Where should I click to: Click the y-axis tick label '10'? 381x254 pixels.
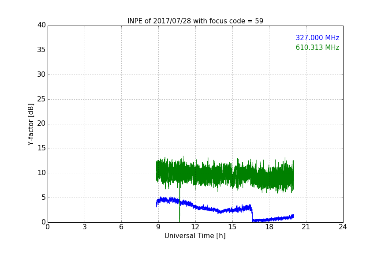click(x=41, y=173)
